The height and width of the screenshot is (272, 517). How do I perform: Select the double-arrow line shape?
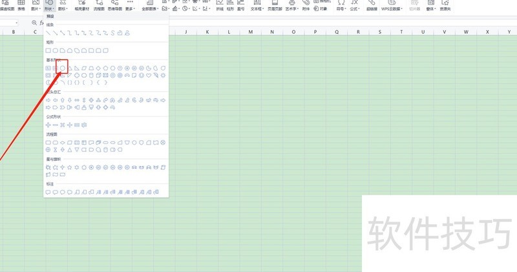62,33
